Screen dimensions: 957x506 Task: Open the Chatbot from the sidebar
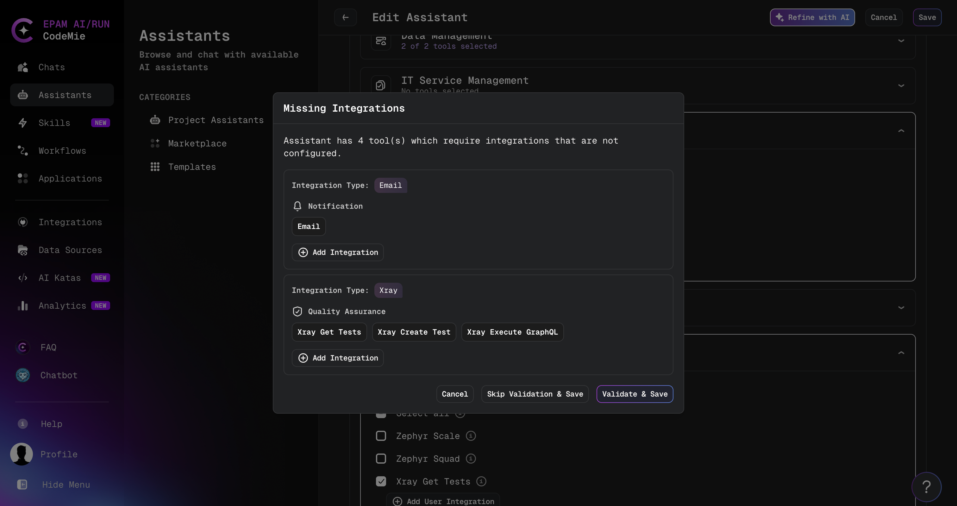[x=58, y=375]
